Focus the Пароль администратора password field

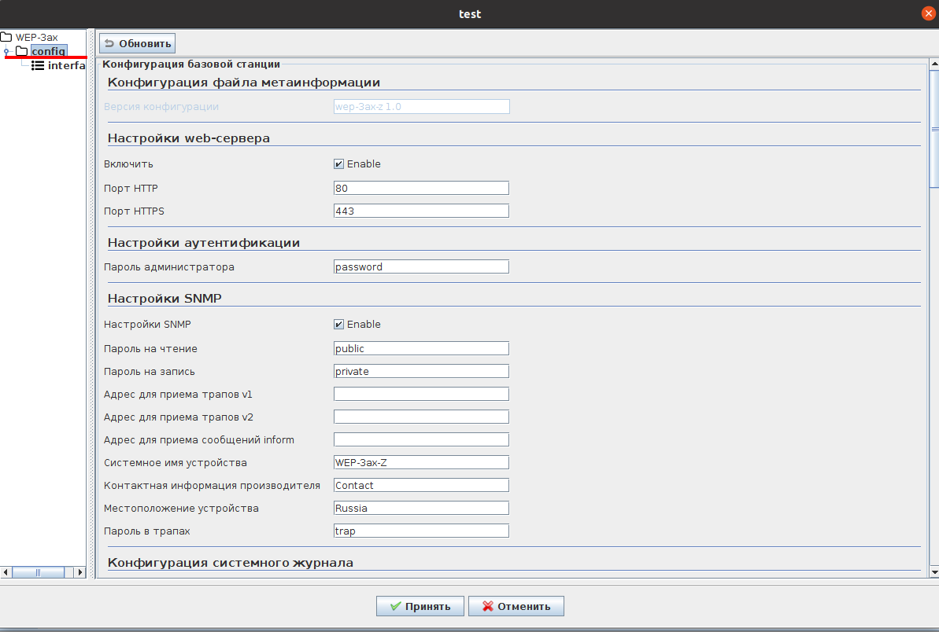pos(421,267)
